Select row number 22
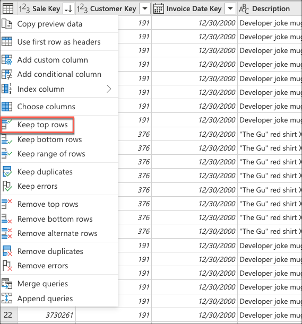Screen dimensions: 302x324 (x=8, y=314)
